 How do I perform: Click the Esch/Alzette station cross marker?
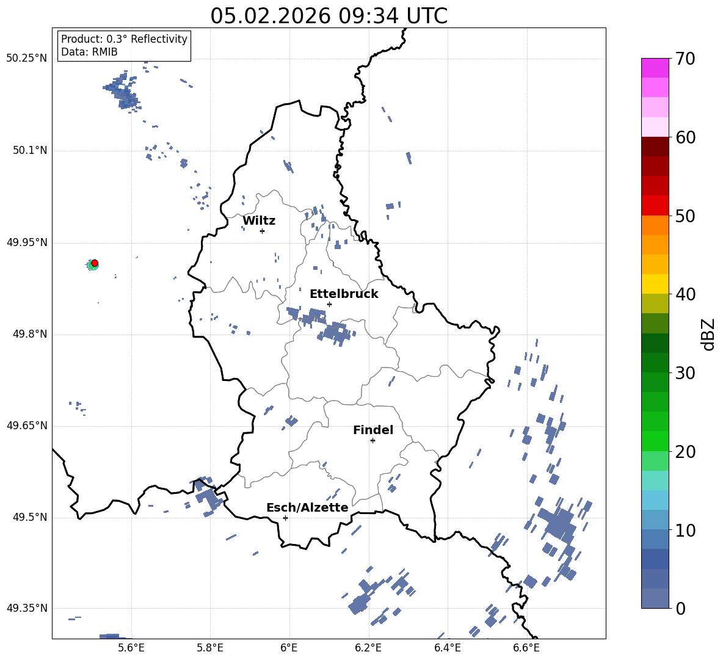pos(285,518)
